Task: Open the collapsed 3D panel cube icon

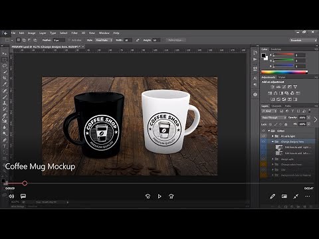Action: pos(255,94)
